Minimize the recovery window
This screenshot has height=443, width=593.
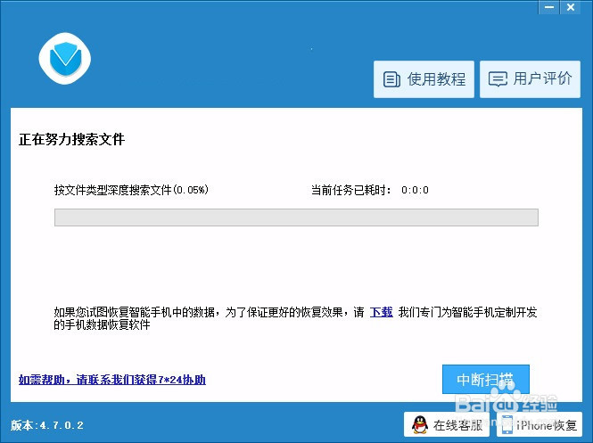click(549, 7)
